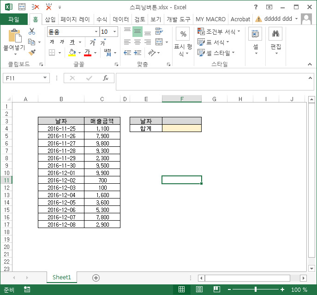The height and width of the screenshot is (295, 317).
Task: Apply yellow fill color bucket
Action: pos(72,53)
